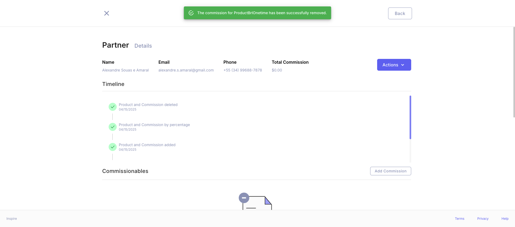Click the Details label next to Partner
The height and width of the screenshot is (227, 515).
[143, 46]
